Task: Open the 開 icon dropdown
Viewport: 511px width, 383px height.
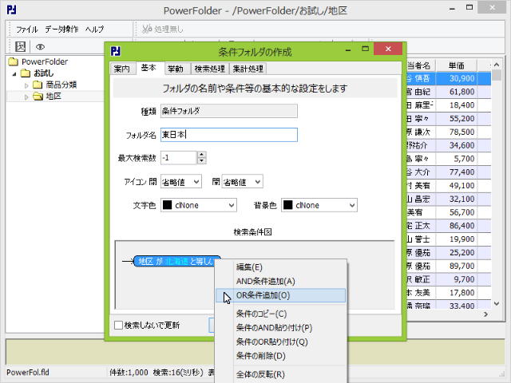Action: pos(242,182)
